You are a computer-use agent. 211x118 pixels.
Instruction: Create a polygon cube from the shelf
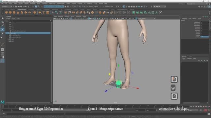pos(10,12)
